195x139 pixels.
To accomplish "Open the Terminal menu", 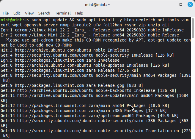I will tap(63, 13).
